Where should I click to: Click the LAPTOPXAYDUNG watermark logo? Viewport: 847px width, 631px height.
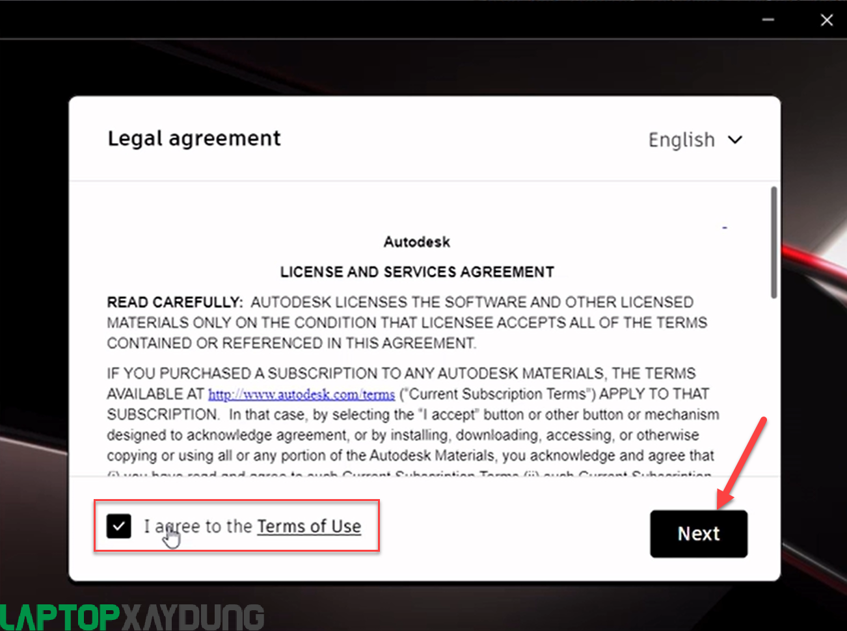132,617
